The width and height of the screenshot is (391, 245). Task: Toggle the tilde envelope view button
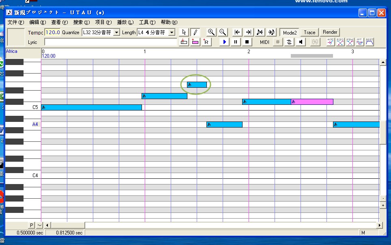tap(40, 225)
